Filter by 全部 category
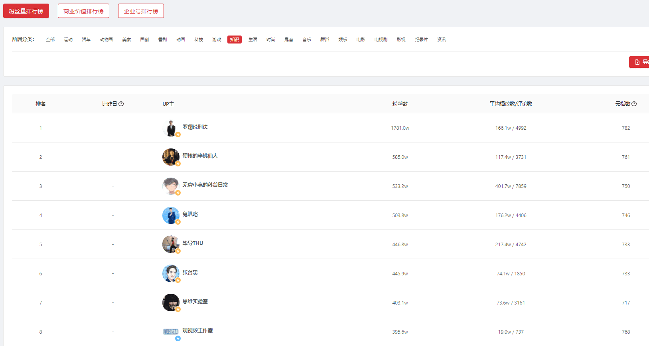 (x=50, y=40)
